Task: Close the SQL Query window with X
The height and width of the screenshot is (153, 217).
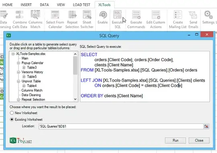Action: (x=207, y=34)
